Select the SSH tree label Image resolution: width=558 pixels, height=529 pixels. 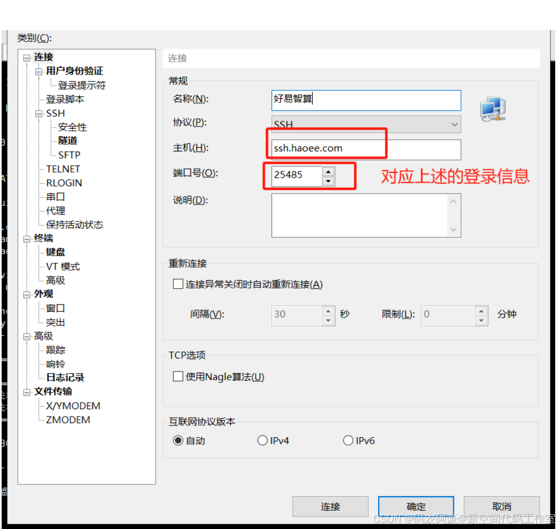point(56,114)
